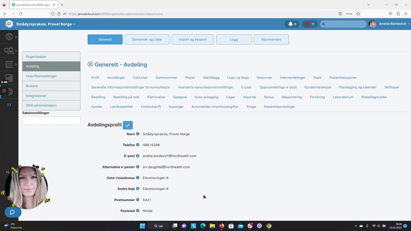Jump to Profil section

[x=95, y=78]
